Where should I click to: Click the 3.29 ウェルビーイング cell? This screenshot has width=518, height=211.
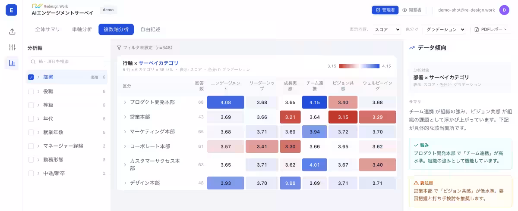point(377,117)
